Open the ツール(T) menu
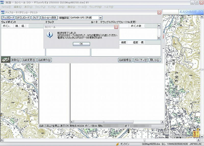The height and width of the screenshot is (146, 204). pyautogui.click(x=82, y=7)
